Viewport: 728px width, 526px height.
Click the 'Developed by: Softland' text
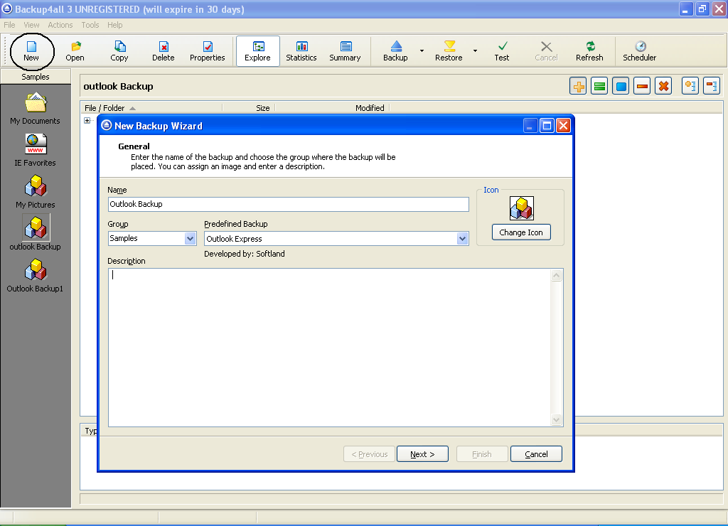[x=245, y=254]
